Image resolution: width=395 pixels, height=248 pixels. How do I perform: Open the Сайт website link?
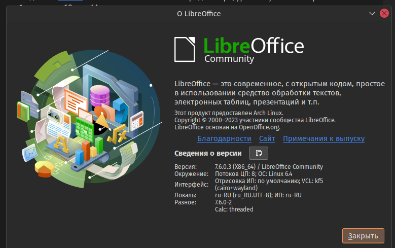click(267, 138)
